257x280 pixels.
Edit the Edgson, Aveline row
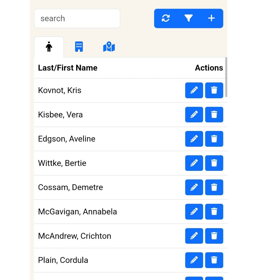point(194,139)
